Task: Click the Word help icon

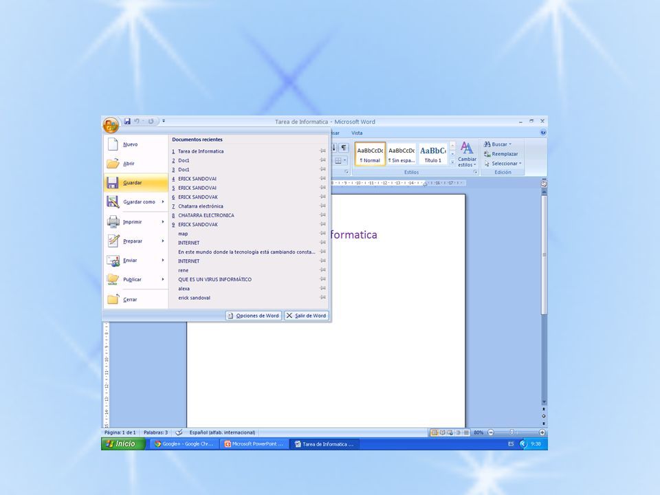Action: [x=543, y=133]
